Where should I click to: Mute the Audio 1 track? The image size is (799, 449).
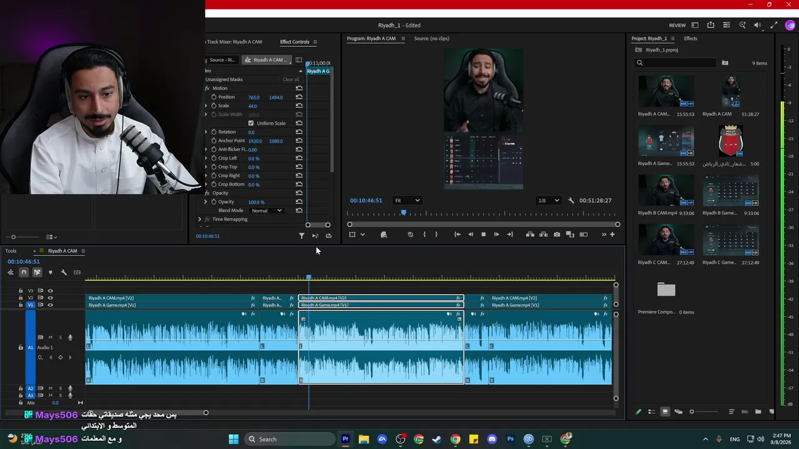(x=51, y=337)
